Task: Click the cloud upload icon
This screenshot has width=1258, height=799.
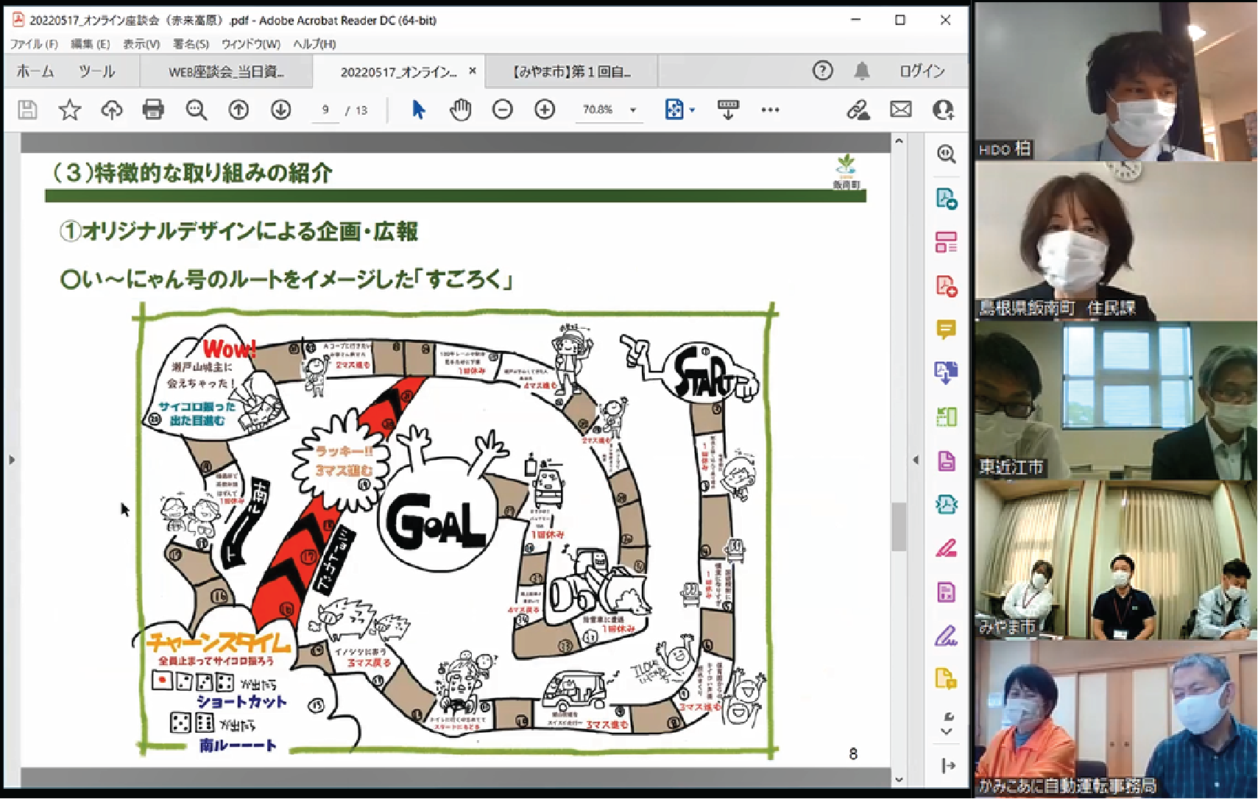Action: coord(112,110)
